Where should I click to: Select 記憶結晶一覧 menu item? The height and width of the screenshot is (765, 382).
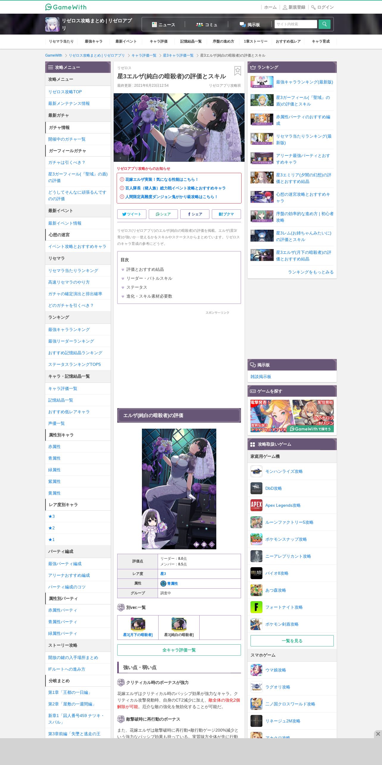(x=191, y=41)
